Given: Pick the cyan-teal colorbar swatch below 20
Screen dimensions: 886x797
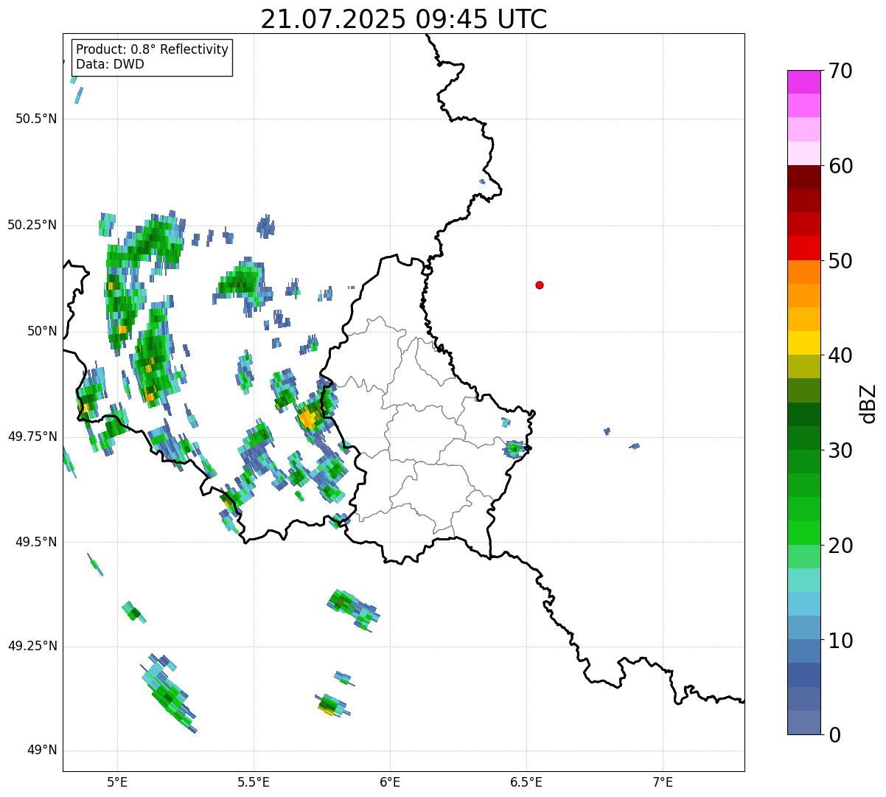Looking at the screenshot, I should 803,580.
